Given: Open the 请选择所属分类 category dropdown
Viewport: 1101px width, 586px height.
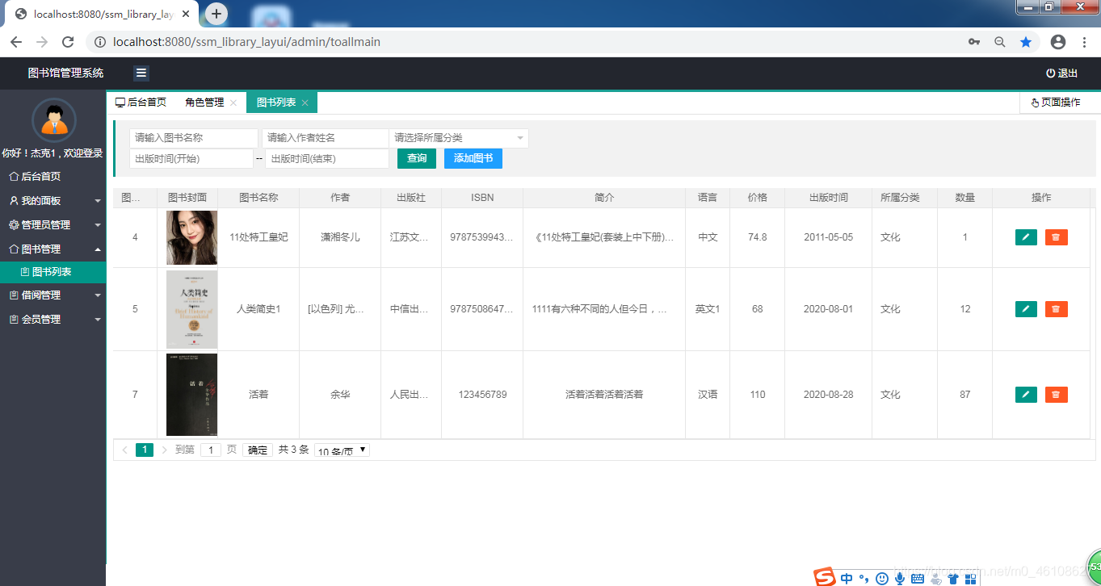Looking at the screenshot, I should [x=459, y=138].
